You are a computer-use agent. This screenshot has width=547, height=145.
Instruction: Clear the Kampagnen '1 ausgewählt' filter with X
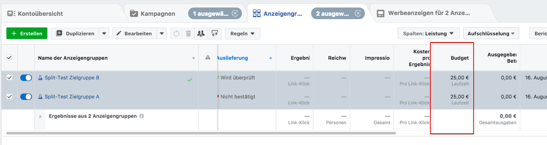(235, 14)
